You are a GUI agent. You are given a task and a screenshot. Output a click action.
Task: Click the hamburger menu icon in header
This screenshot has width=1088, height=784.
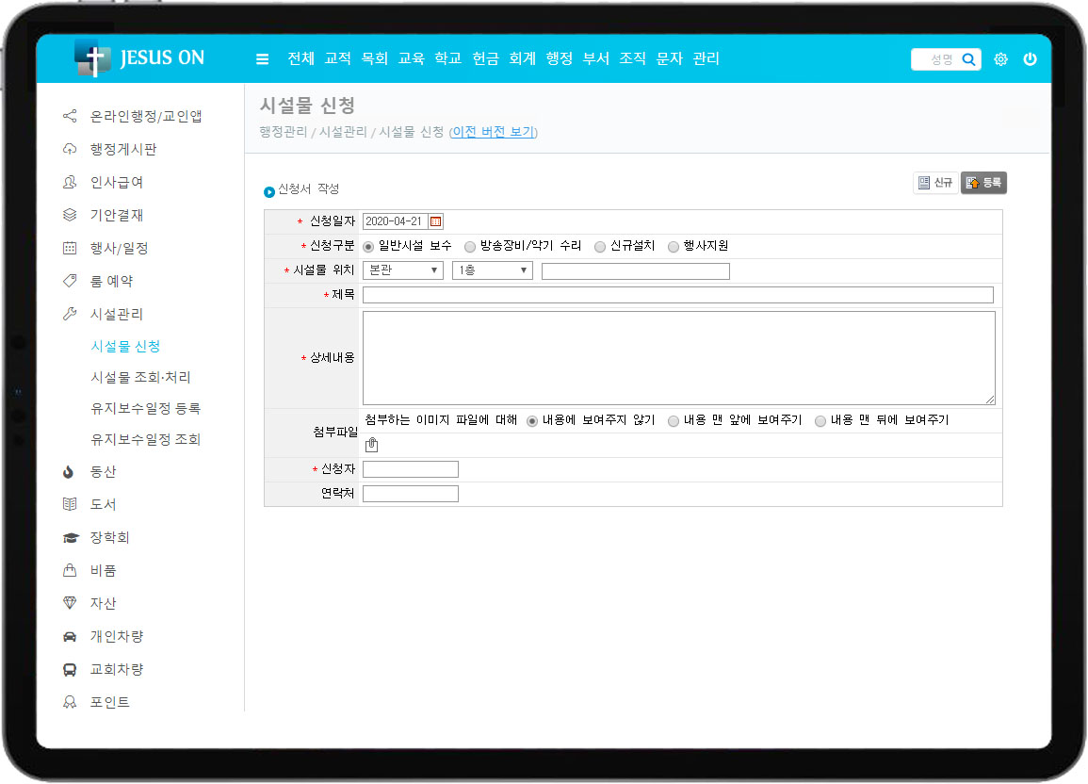[x=262, y=59]
